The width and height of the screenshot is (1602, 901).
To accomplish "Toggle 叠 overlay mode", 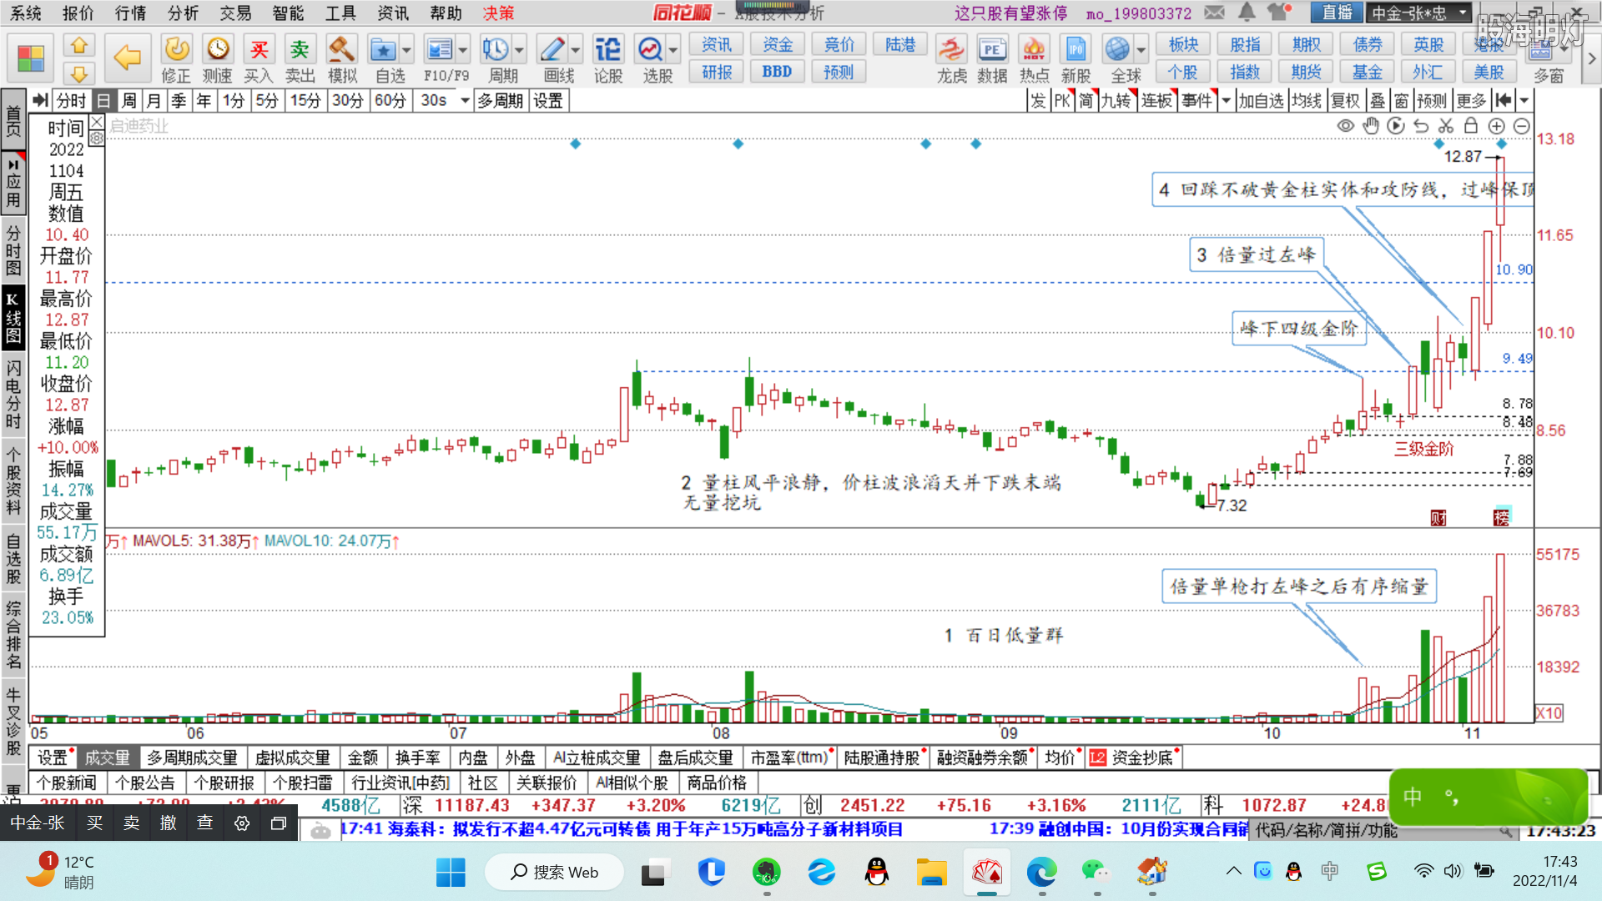I will pos(1378,101).
